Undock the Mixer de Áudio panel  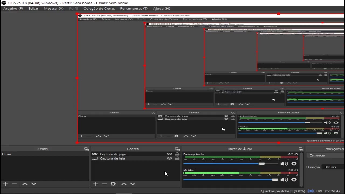pyautogui.click(x=301, y=149)
